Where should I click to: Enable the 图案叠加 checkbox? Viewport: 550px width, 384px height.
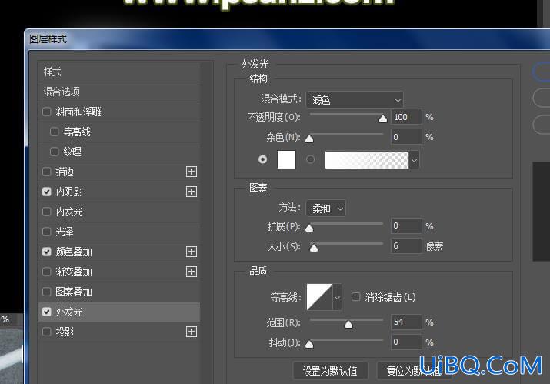(x=47, y=292)
